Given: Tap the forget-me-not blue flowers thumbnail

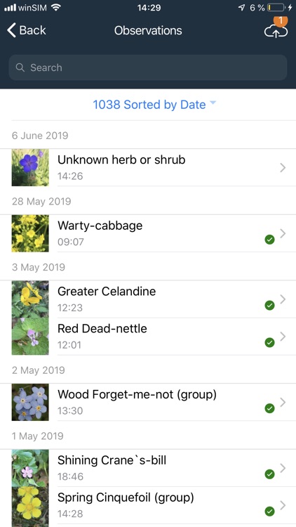Looking at the screenshot, I should coord(30,402).
